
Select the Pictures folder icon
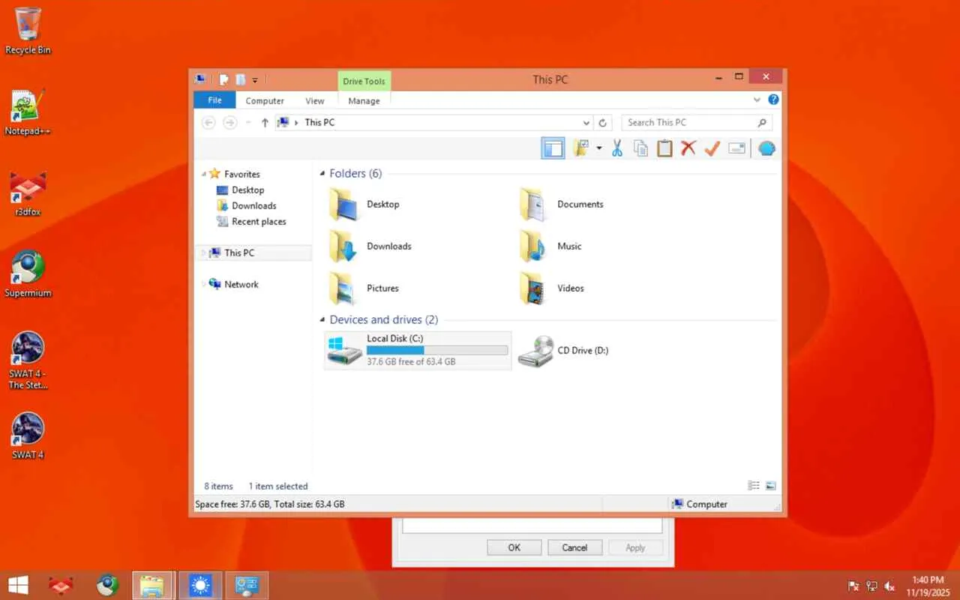[342, 288]
